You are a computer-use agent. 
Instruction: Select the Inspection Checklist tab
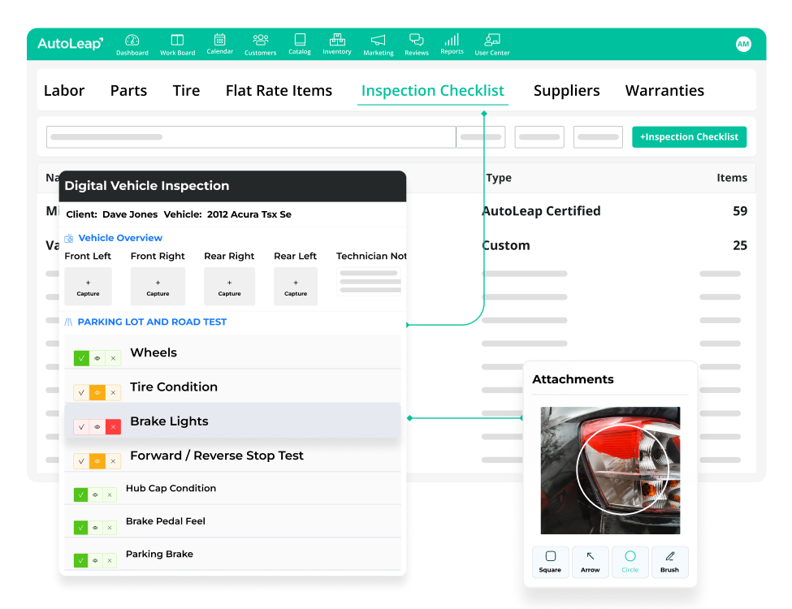[x=432, y=90]
